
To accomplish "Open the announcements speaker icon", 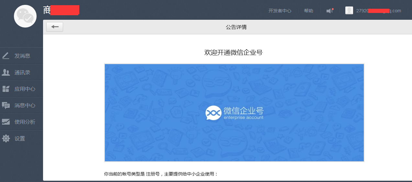I will tap(330, 11).
